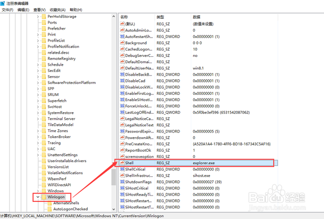The width and height of the screenshot is (324, 219).
Task: Select the SystemRestore tree key
Action: [x=61, y=113]
